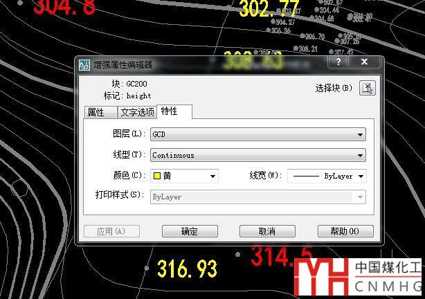Open help with 帮助(H) button
Screen dimensions: 425x299
tap(345, 231)
